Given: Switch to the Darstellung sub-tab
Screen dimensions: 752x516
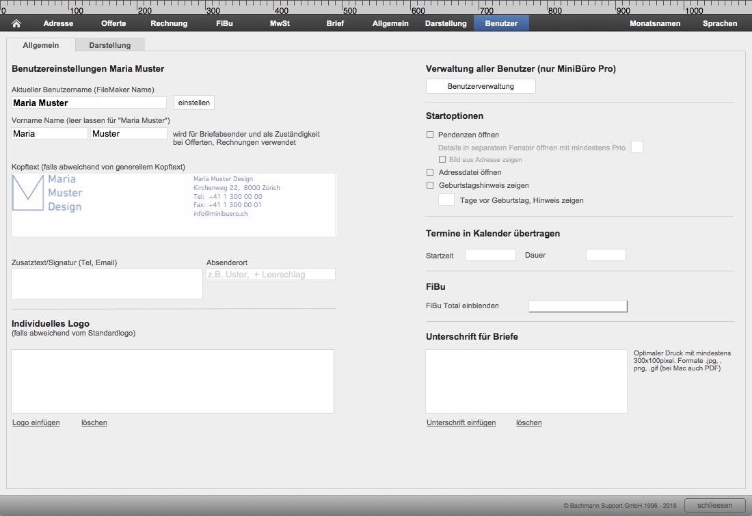Looking at the screenshot, I should click(110, 45).
